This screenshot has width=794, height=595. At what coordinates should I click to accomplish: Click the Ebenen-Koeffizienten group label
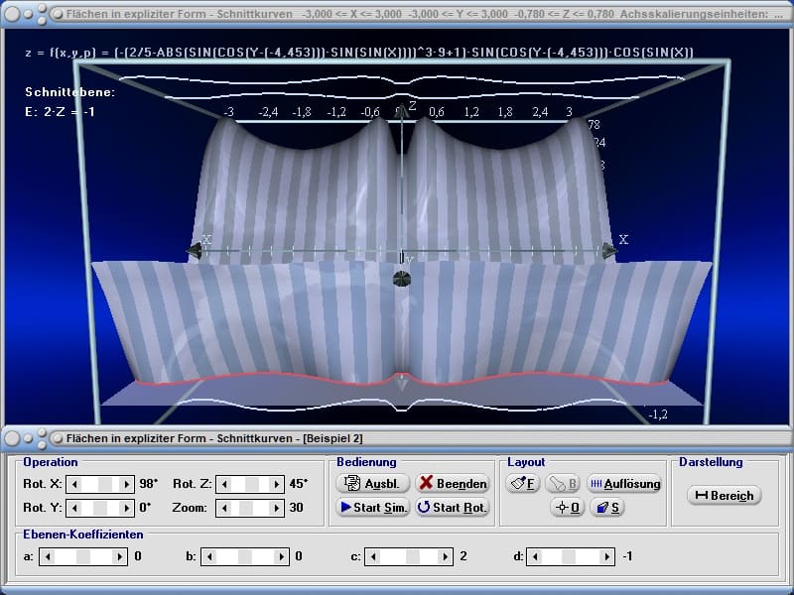coord(83,535)
